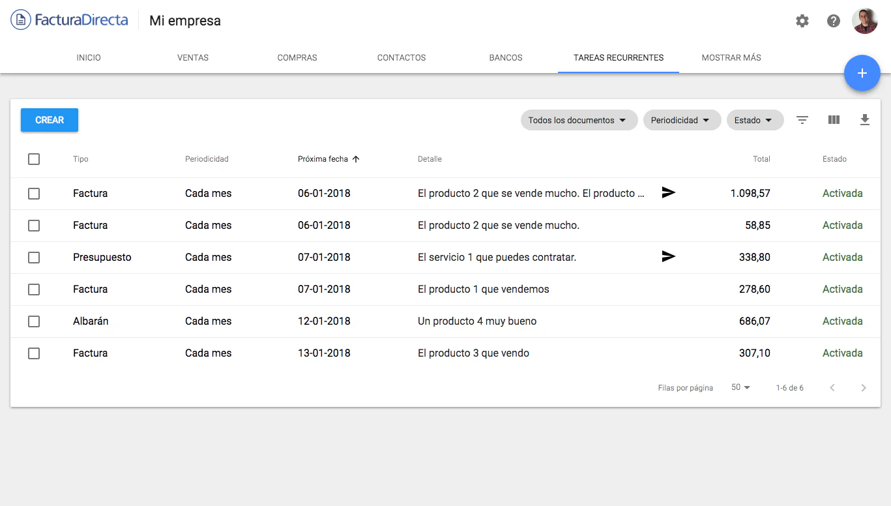Select the checkbox for the Presupuesto row
The image size is (891, 506).
point(34,257)
